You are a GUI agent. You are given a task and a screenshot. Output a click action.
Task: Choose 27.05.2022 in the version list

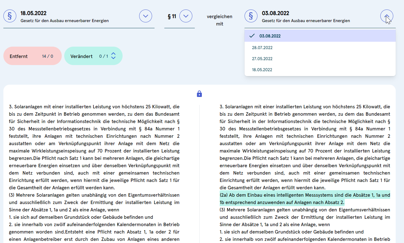tap(262, 59)
